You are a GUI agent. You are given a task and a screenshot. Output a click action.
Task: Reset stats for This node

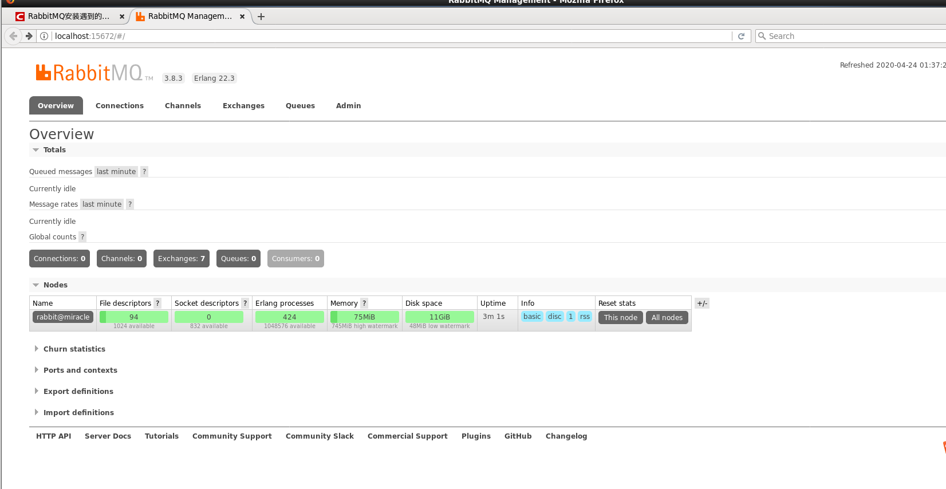click(x=621, y=318)
